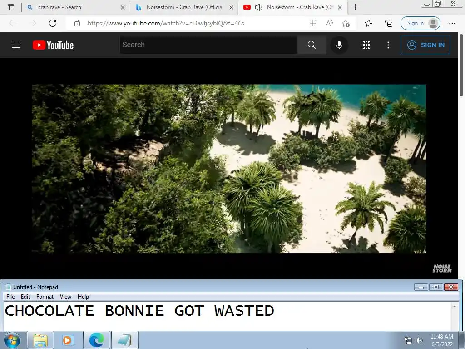The width and height of the screenshot is (465, 349).
Task: Click the network tray icon
Action: click(408, 340)
